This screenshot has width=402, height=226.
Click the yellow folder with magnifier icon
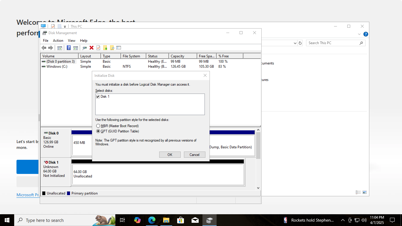112,48
